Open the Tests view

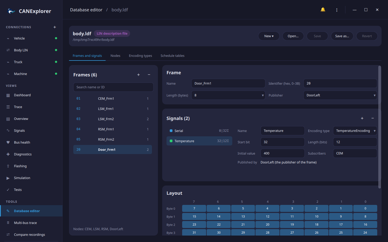[31, 190]
